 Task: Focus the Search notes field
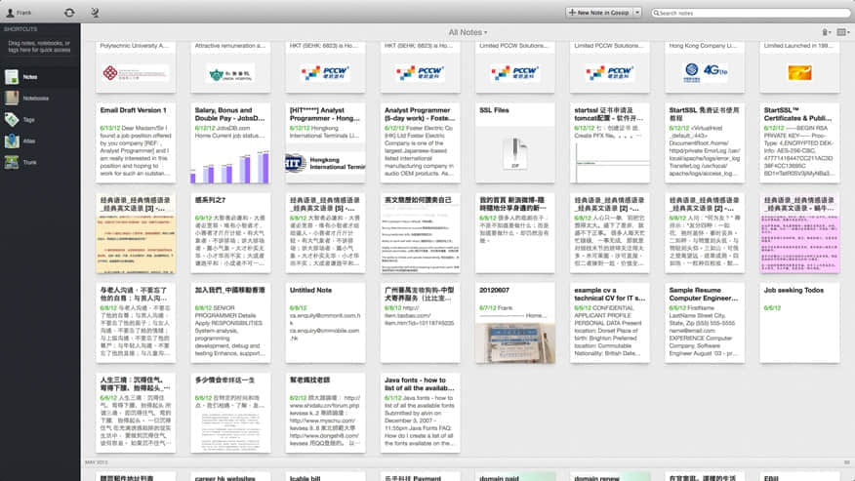click(x=751, y=13)
